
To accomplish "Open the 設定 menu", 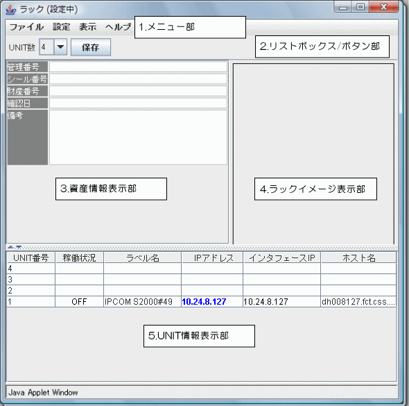I will click(x=62, y=27).
